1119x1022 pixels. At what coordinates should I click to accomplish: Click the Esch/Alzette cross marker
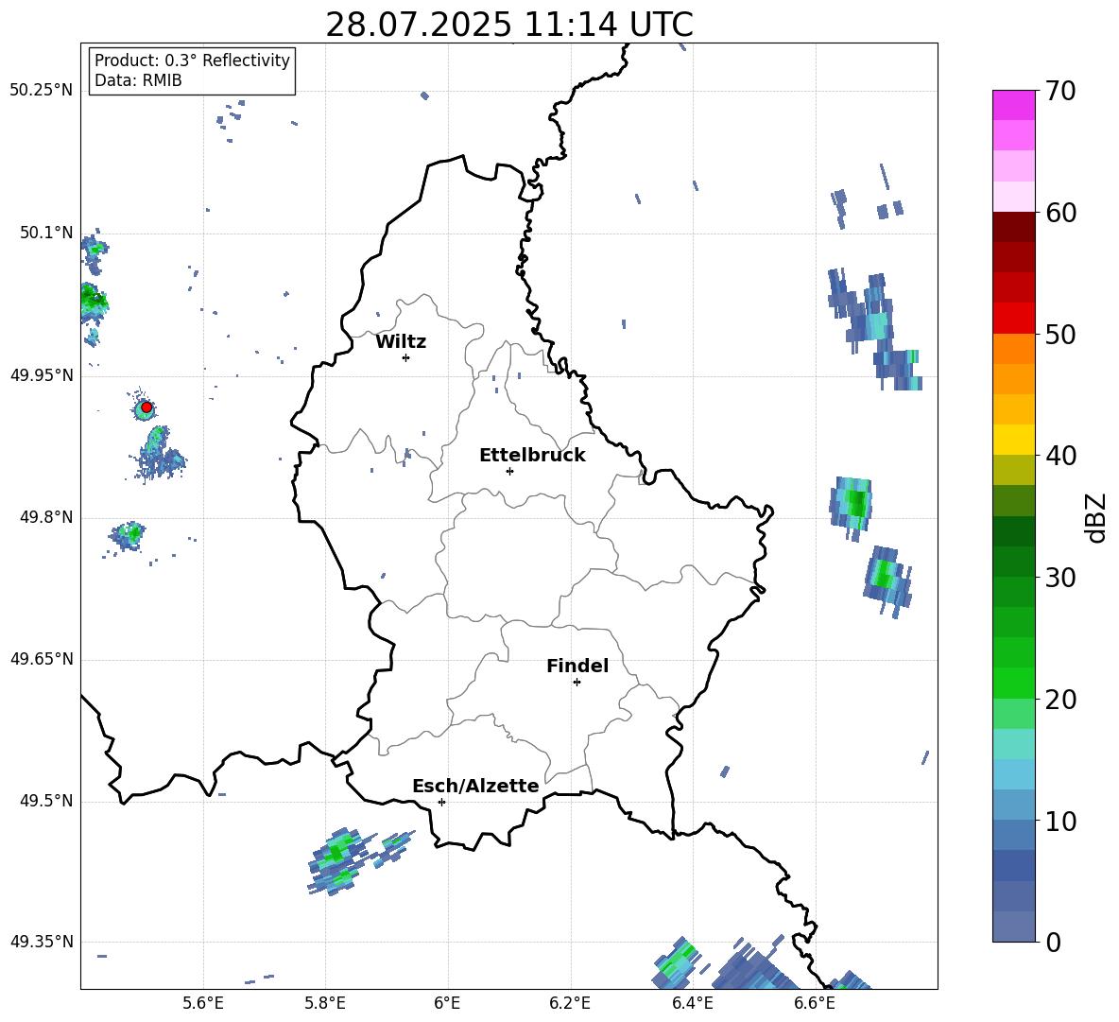(441, 802)
